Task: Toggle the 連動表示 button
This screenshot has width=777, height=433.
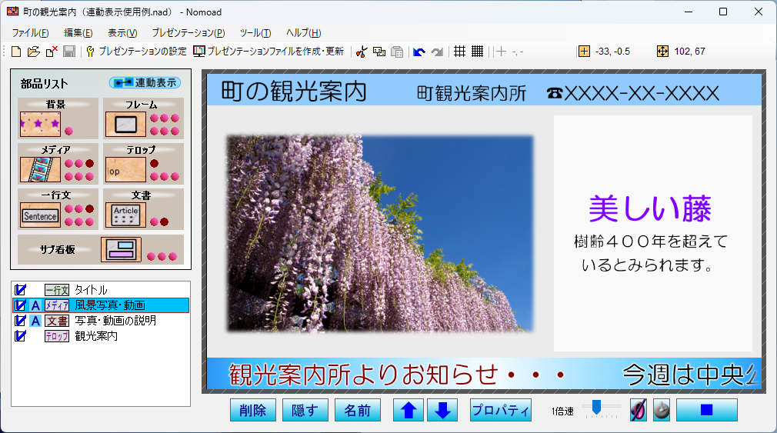Action: pos(145,83)
